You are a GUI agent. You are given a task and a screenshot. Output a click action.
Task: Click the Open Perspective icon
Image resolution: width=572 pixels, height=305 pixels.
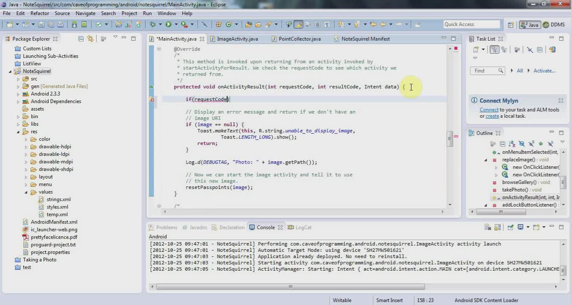tap(511, 25)
